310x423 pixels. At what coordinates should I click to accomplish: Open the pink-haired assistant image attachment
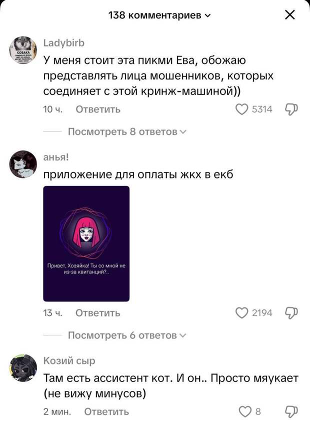tap(86, 243)
